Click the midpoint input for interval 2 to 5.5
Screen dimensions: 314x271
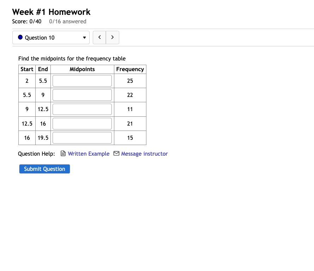[x=82, y=81]
